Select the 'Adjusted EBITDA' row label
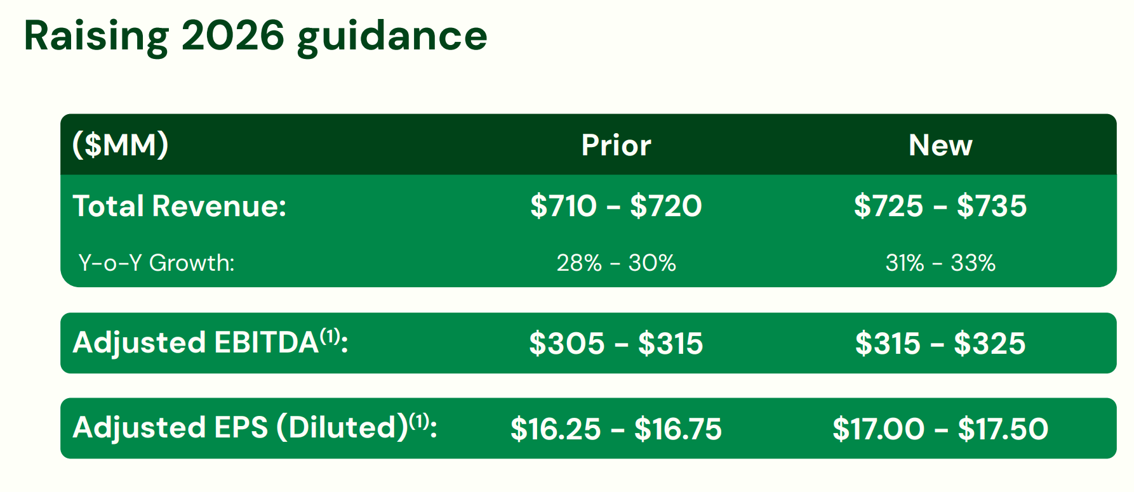 point(196,343)
